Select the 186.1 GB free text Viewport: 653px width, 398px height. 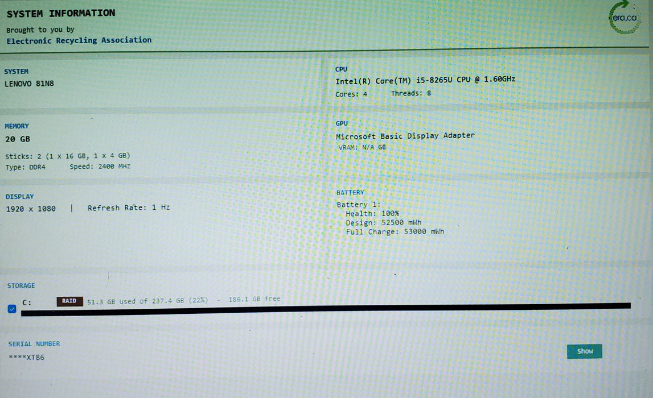point(254,299)
